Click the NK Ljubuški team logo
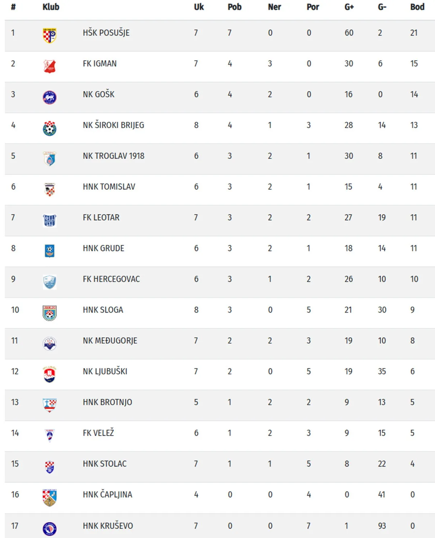The width and height of the screenshot is (435, 538). 50,374
